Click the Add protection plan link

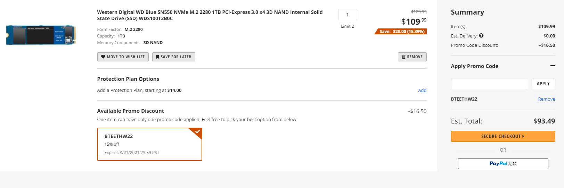[422, 90]
